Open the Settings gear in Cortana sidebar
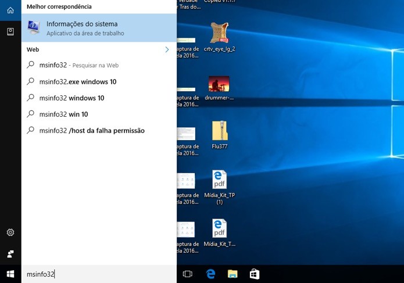404x283 pixels. [10, 232]
